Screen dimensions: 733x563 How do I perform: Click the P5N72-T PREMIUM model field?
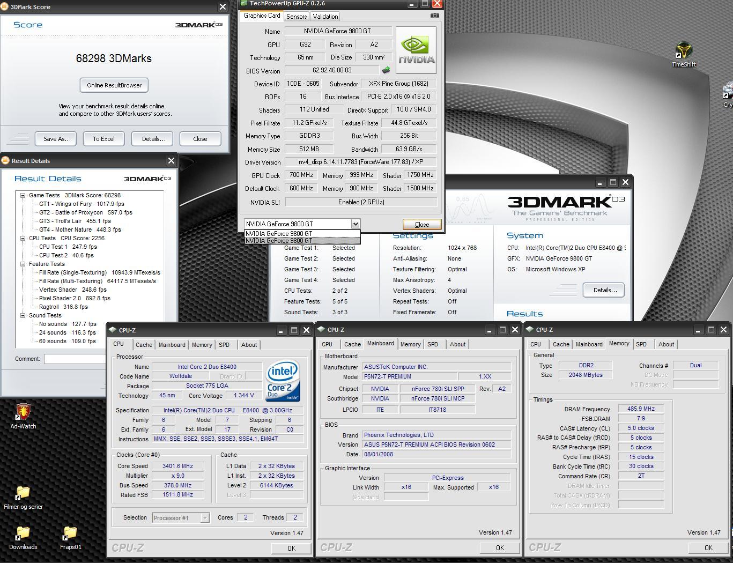point(410,376)
